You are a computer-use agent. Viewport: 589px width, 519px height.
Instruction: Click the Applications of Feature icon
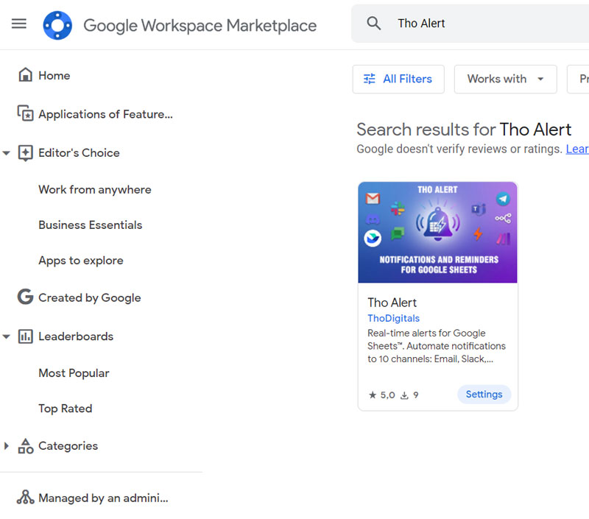pos(25,113)
